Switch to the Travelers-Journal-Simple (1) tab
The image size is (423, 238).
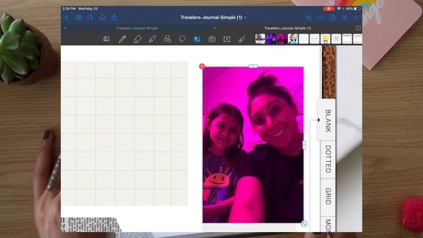(x=288, y=28)
